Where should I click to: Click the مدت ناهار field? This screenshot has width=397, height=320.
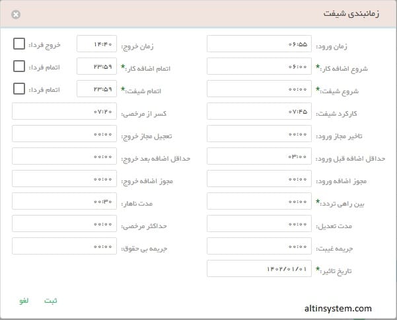[64, 201]
